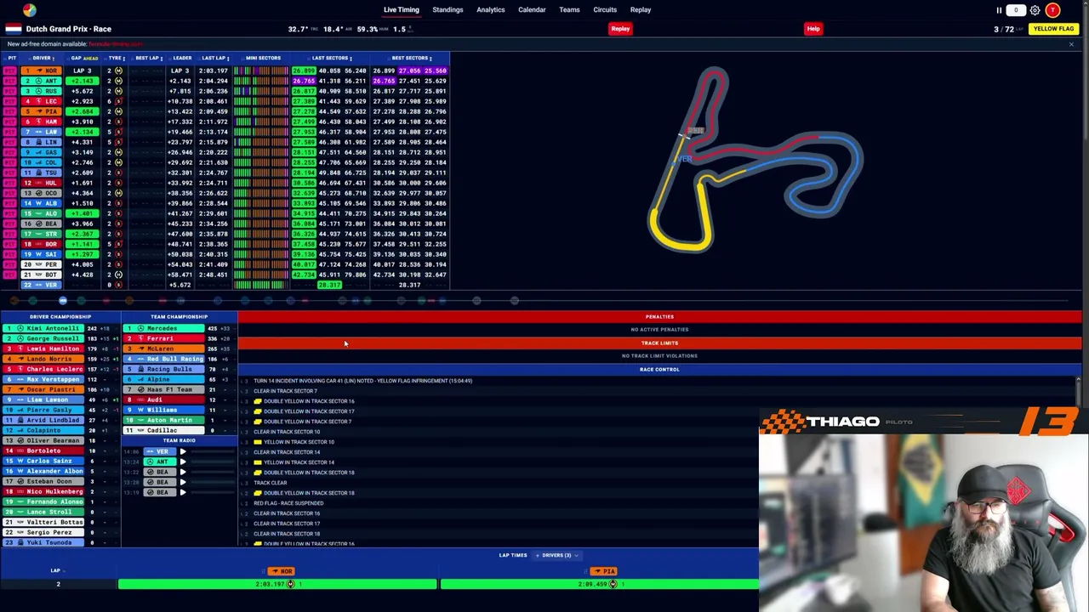Click the red Help button
Viewport: 1089px width, 612px height.
(x=813, y=29)
